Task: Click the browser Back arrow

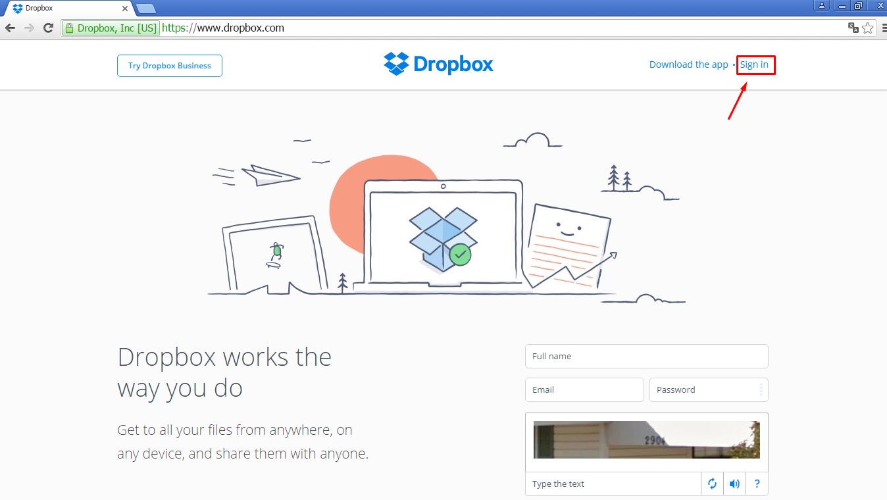Action: pos(10,28)
